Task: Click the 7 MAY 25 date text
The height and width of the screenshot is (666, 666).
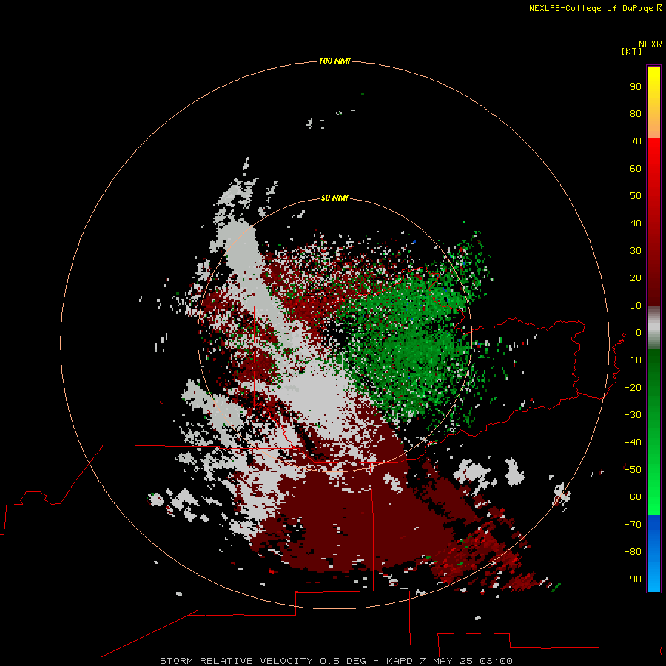Action: pyautogui.click(x=446, y=661)
